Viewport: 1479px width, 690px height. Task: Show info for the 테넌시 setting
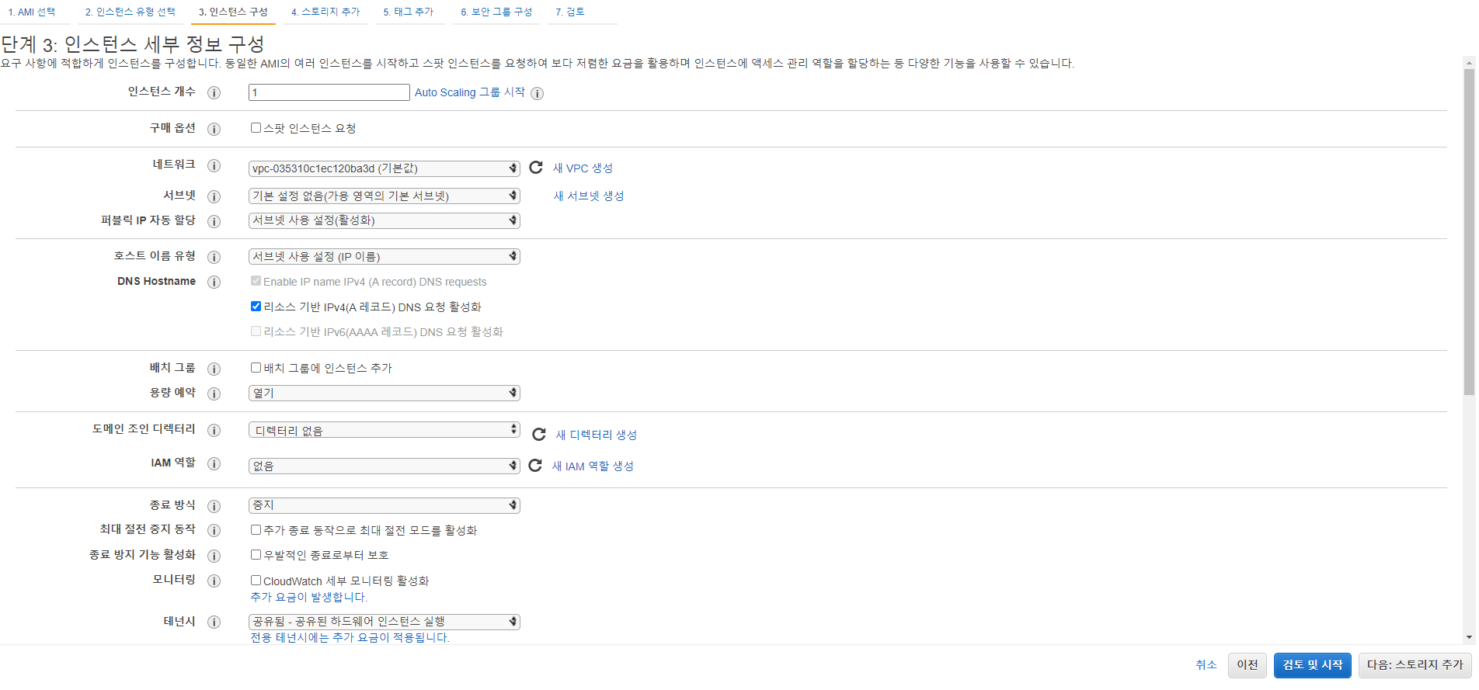(214, 622)
